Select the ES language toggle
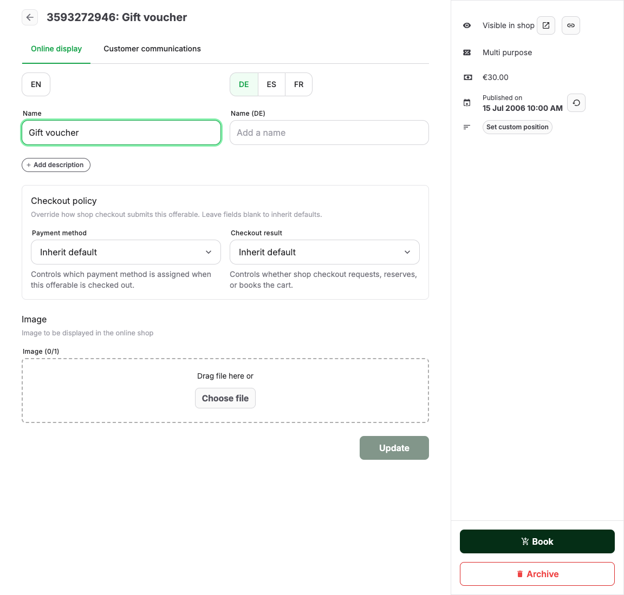Screen dimensions: 624x595 (x=271, y=84)
